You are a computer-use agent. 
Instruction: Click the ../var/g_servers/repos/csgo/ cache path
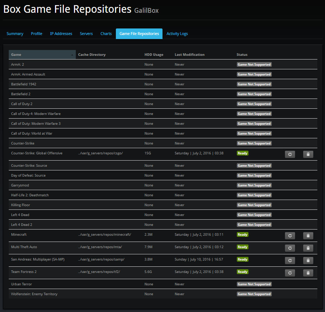click(101, 153)
